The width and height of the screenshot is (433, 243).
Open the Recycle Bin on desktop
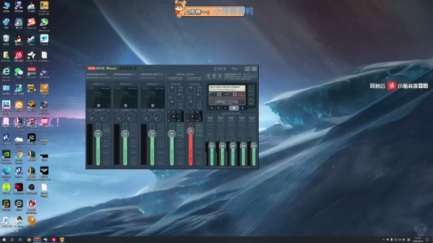[x=6, y=40]
